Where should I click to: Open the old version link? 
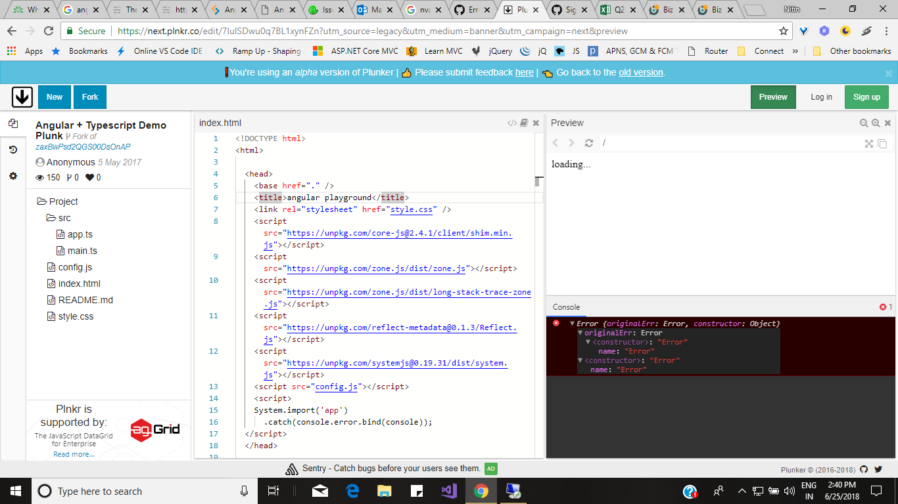pos(641,72)
